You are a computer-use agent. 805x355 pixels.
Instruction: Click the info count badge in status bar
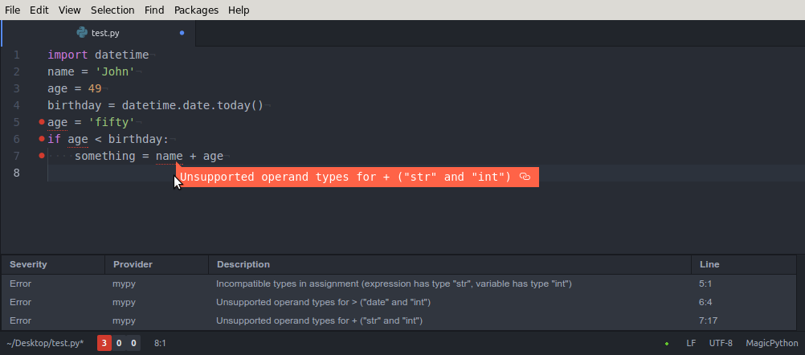coord(133,343)
